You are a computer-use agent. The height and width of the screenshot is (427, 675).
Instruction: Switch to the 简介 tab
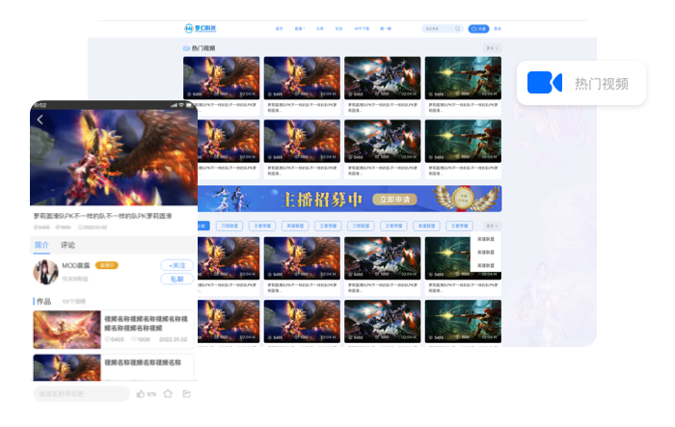click(41, 246)
